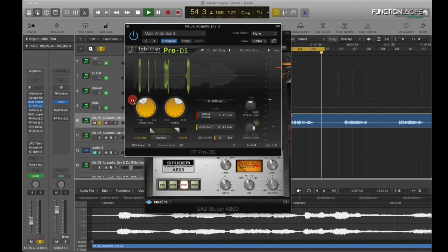The image size is (448, 252).
Task: Click the Studer A800 IPS knob
Action: pyautogui.click(x=248, y=184)
